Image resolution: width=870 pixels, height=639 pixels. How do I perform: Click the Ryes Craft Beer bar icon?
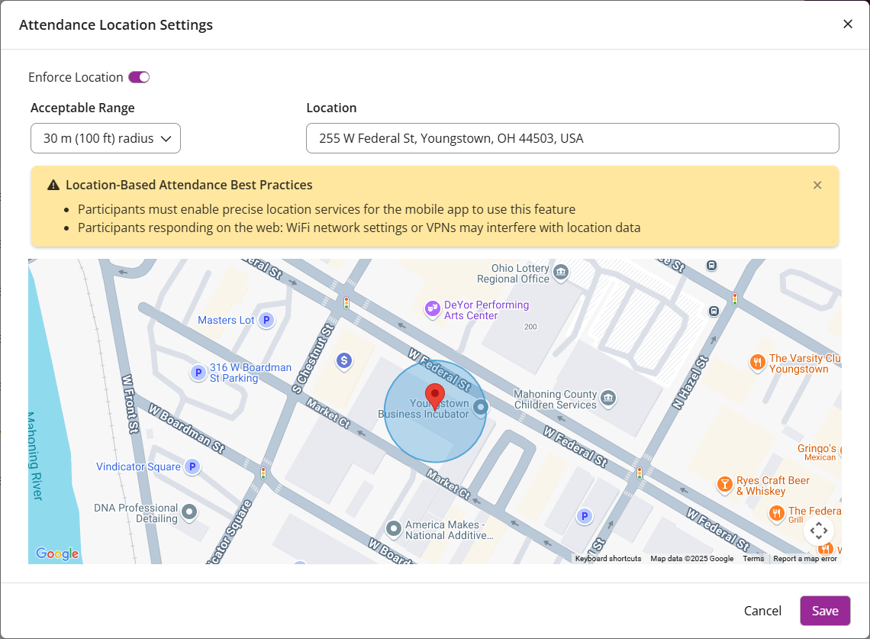tap(725, 484)
